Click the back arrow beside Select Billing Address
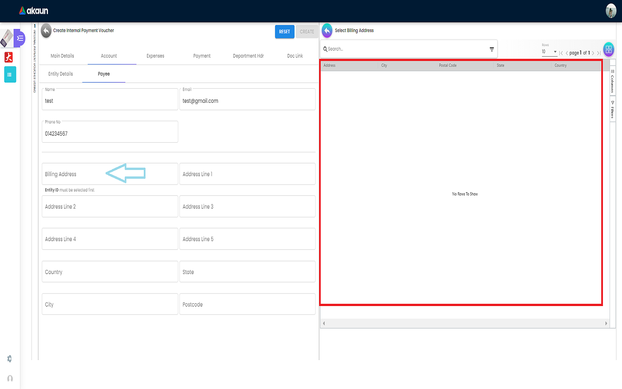This screenshot has width=622, height=389. tap(327, 31)
